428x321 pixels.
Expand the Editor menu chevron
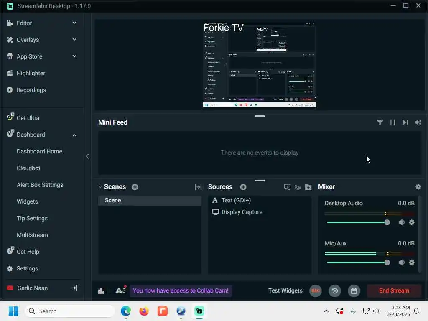(74, 23)
